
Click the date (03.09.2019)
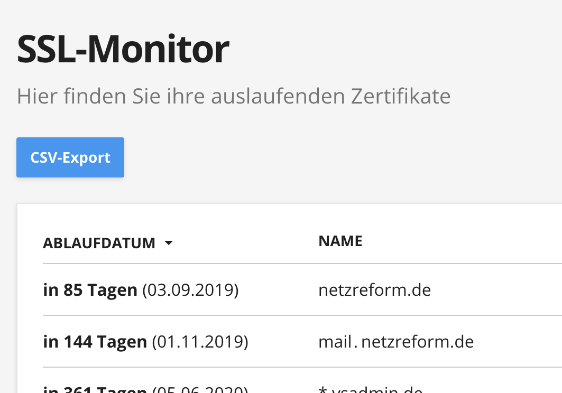[x=190, y=290]
